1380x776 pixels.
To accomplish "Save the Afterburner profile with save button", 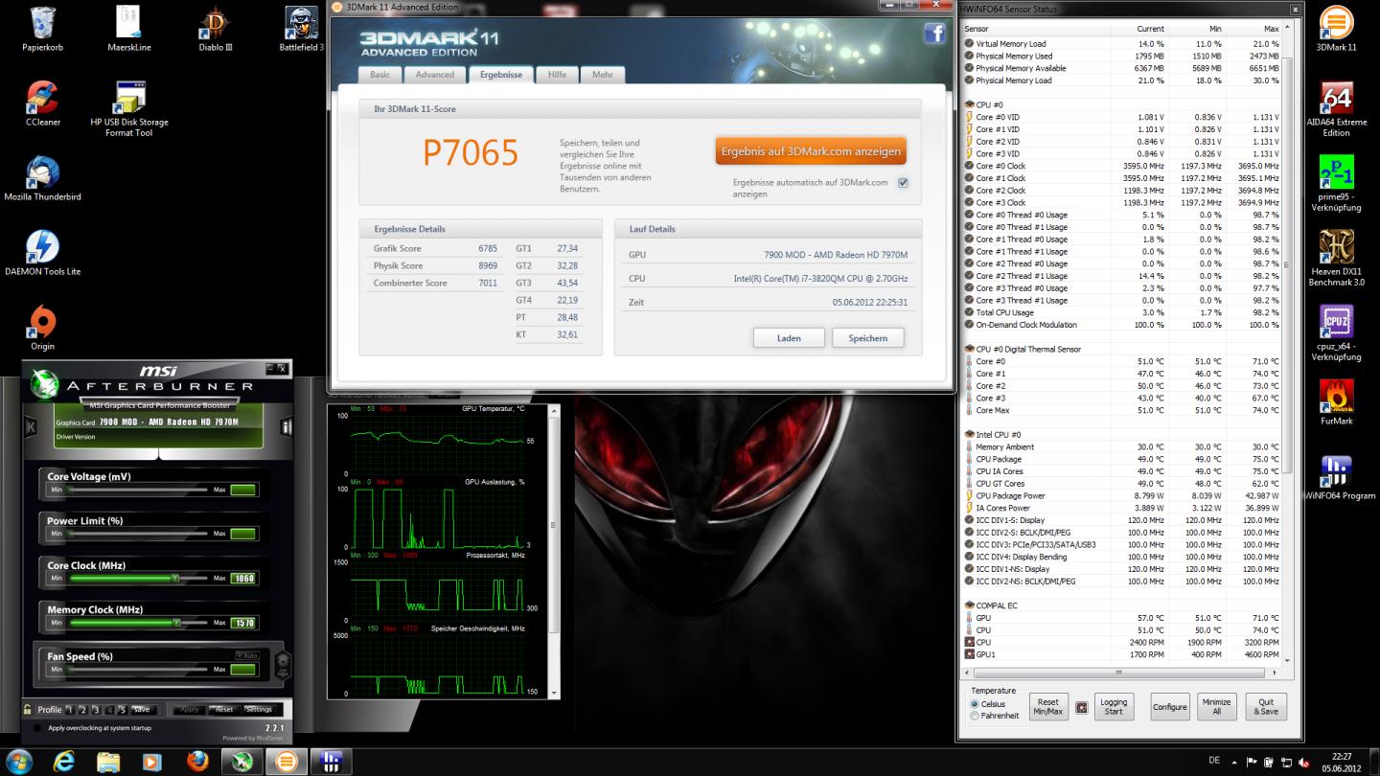I will (142, 710).
